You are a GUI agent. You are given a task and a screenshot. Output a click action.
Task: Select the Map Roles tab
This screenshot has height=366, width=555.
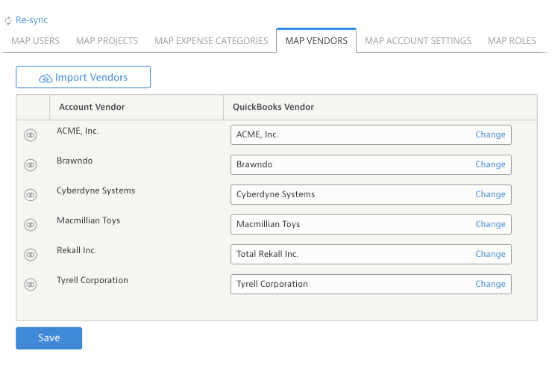(512, 41)
